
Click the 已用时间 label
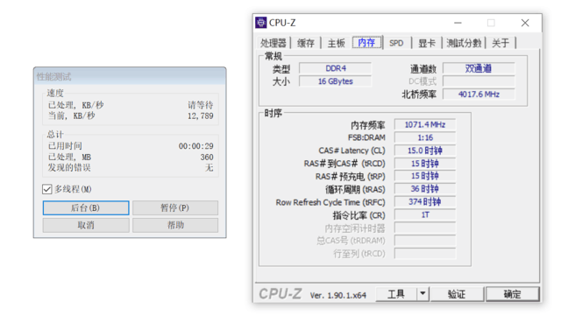click(x=65, y=146)
